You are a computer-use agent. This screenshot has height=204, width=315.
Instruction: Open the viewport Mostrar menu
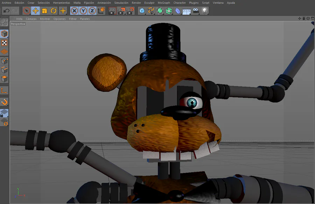pyautogui.click(x=45, y=19)
